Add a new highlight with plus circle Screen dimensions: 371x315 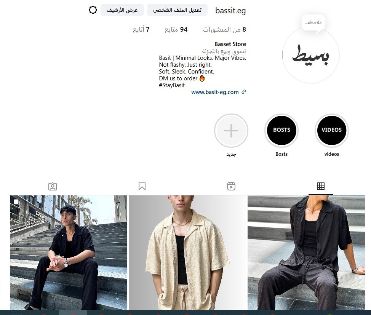pyautogui.click(x=231, y=131)
